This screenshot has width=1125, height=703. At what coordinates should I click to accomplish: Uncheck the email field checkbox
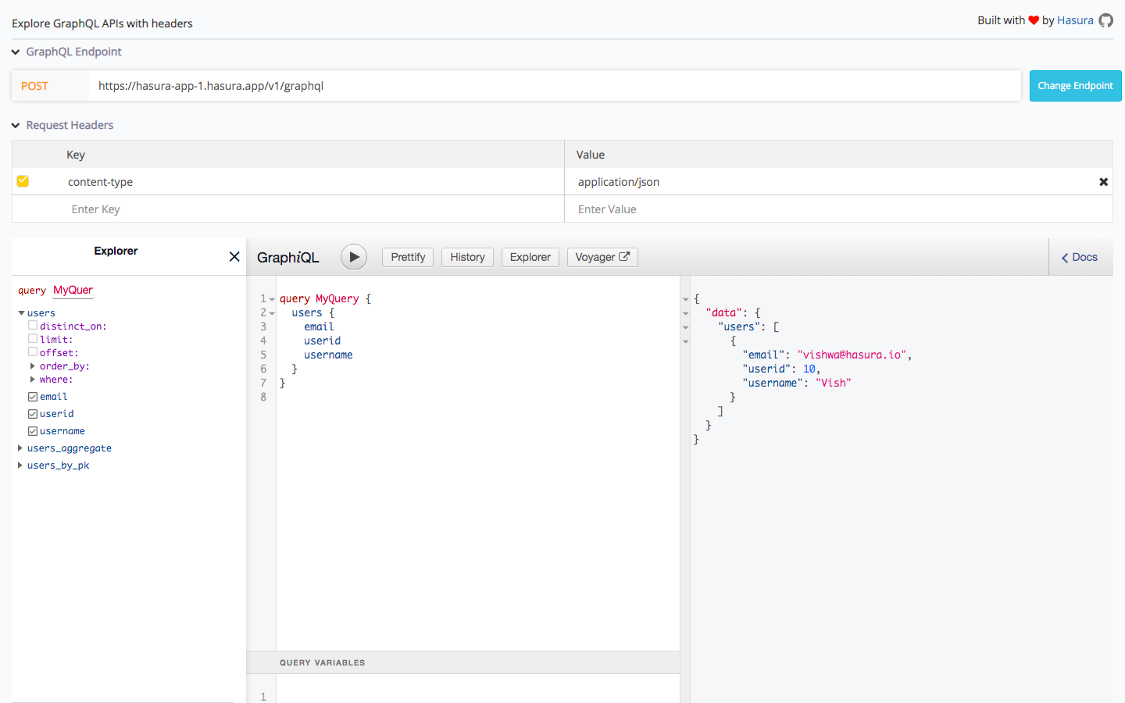point(33,397)
